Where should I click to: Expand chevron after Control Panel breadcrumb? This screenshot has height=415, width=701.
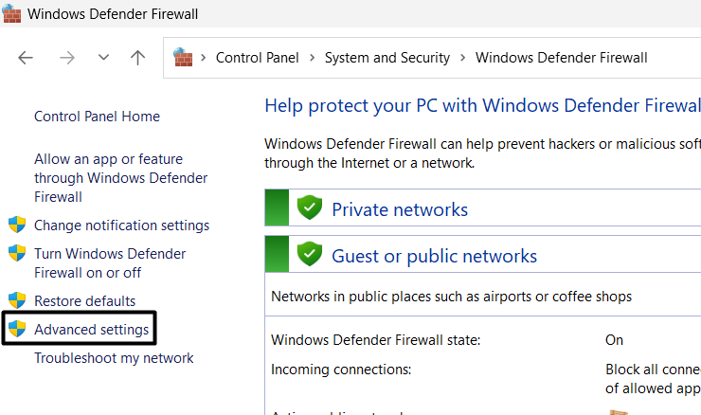tap(312, 58)
